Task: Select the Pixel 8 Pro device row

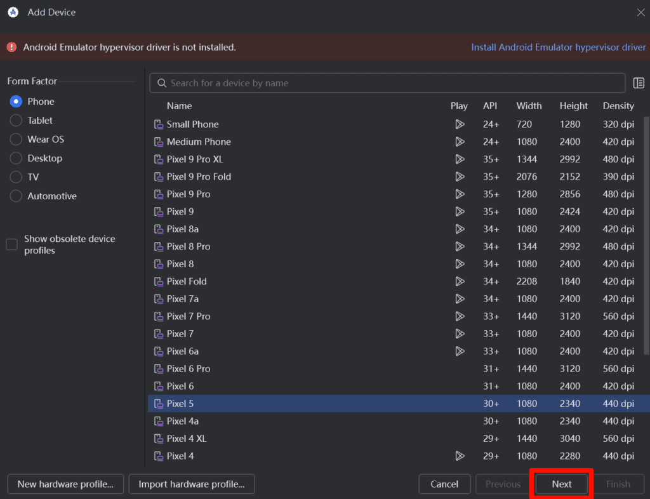Action: click(x=189, y=246)
